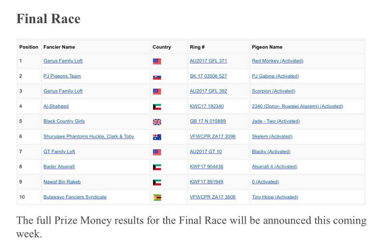Open ring VFWCPR ZA17 3096
The height and width of the screenshot is (249, 384).
[x=212, y=136]
